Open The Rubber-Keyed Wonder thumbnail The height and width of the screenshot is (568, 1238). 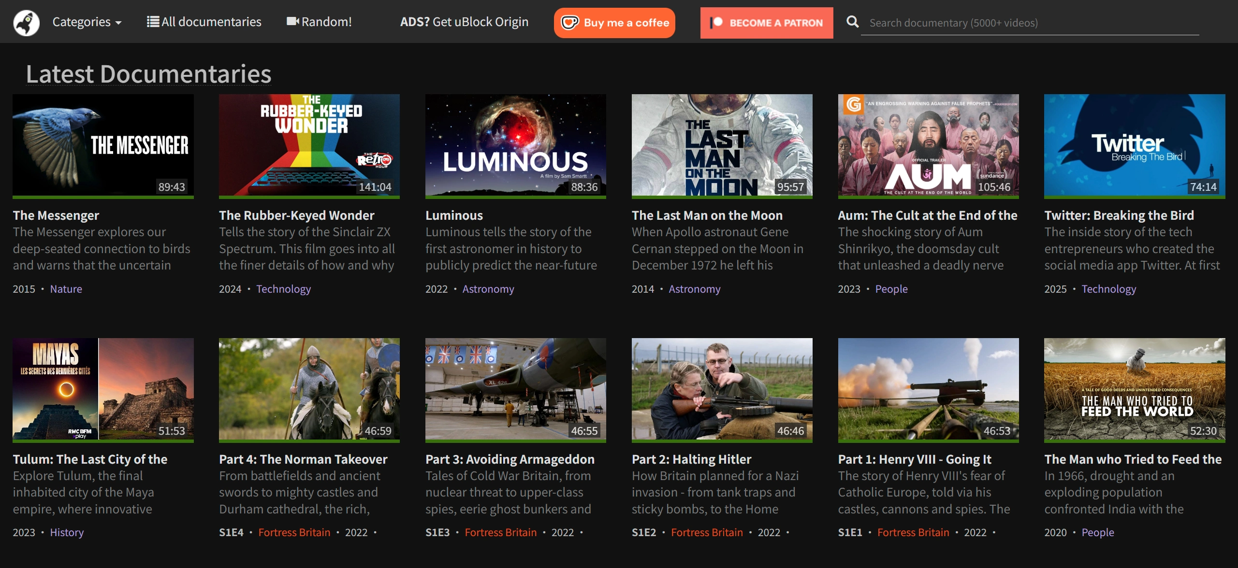click(x=309, y=146)
